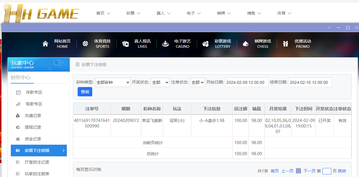Expand the 彩票 menu in top navigation
Screen dimensions: 359x177
pos(133,13)
